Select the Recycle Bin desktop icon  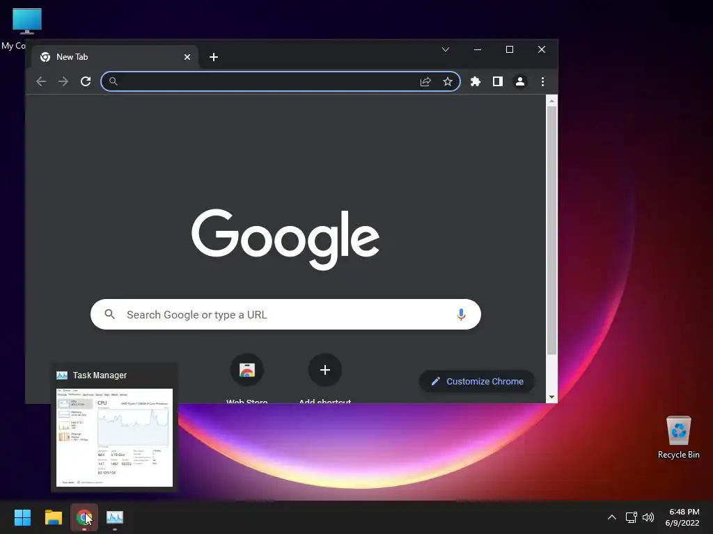(x=678, y=437)
